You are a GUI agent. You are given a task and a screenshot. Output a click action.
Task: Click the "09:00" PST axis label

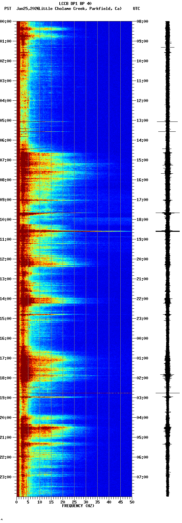[6, 200]
